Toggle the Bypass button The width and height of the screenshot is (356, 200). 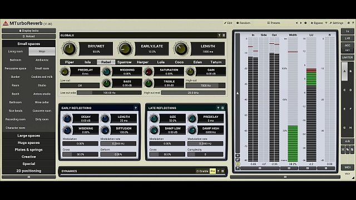pos(317,23)
